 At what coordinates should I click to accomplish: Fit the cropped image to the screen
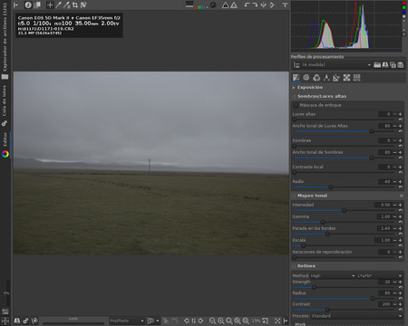coord(238,321)
